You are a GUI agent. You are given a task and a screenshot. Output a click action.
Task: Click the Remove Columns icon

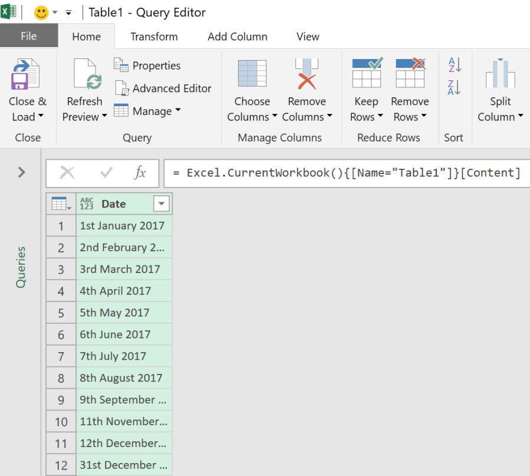[x=307, y=75]
